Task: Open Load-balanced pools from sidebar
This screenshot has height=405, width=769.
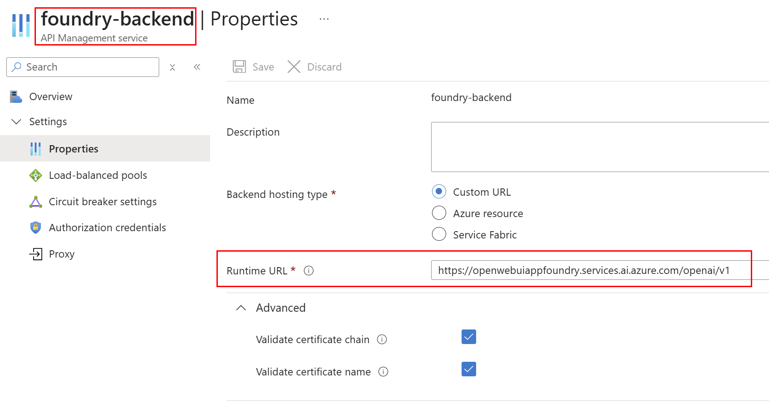Action: tap(98, 175)
